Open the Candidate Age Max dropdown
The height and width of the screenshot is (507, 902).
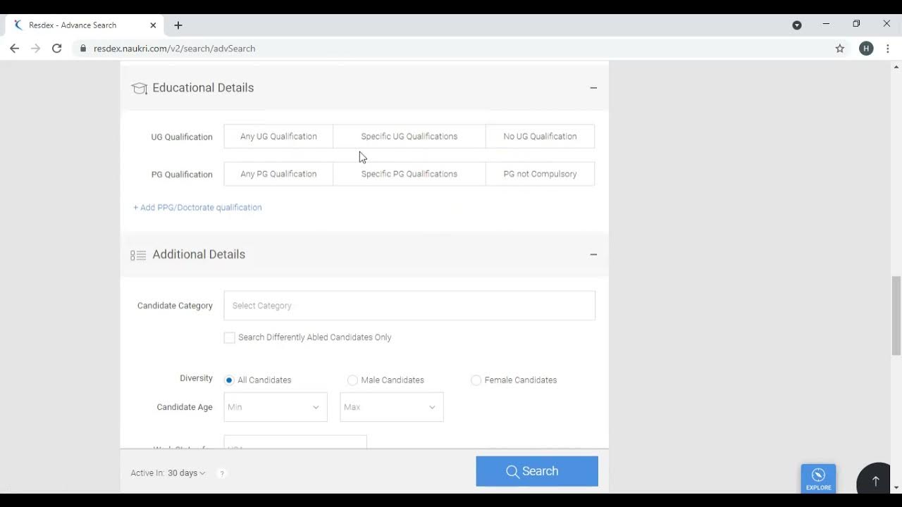pyautogui.click(x=391, y=407)
